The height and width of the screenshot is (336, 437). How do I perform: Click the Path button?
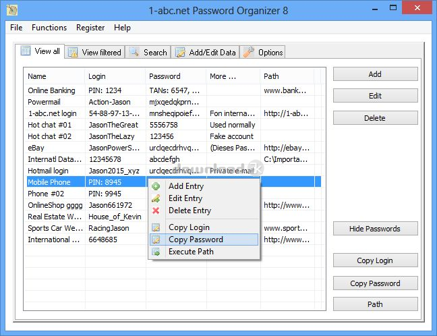point(376,304)
